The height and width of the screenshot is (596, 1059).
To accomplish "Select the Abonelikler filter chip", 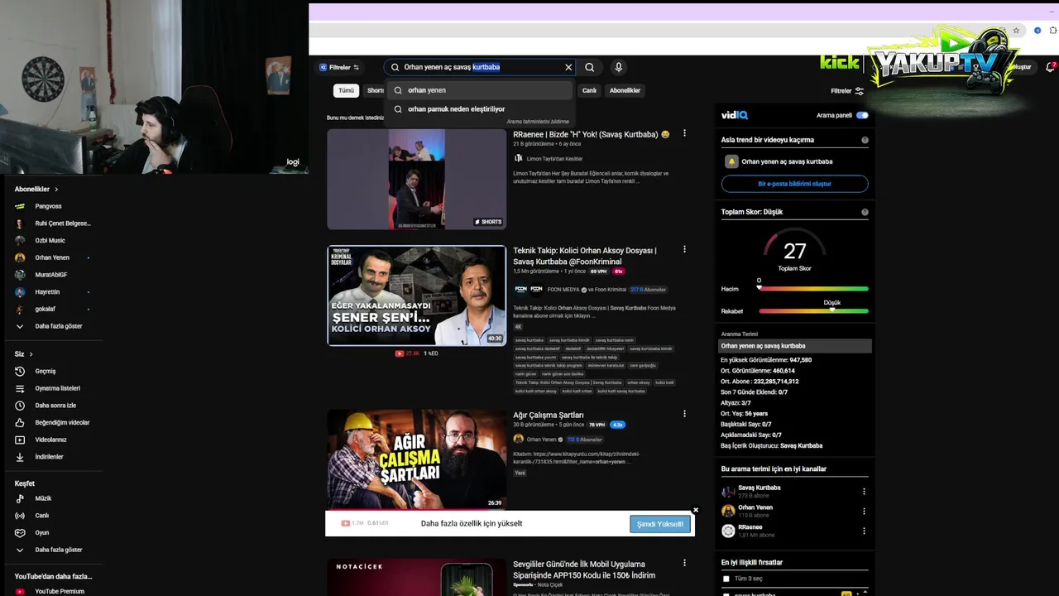I will 625,90.
